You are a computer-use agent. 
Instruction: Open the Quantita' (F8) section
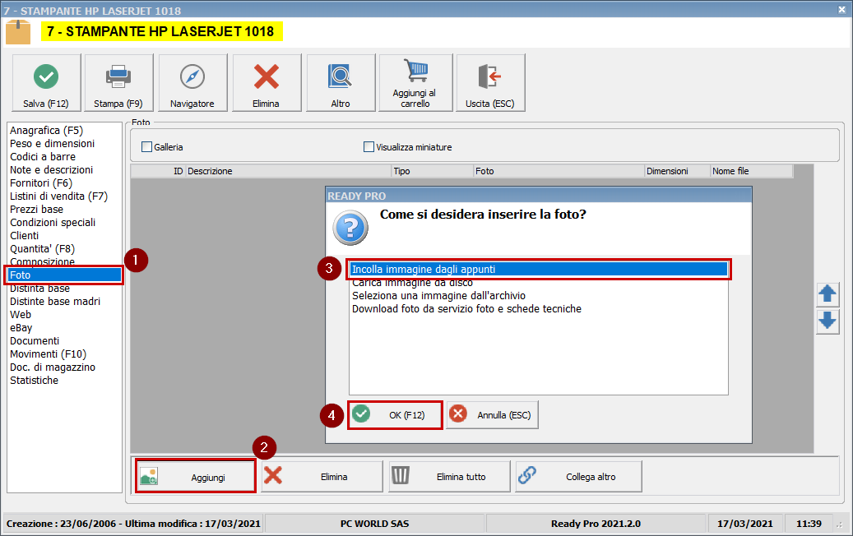(x=43, y=249)
